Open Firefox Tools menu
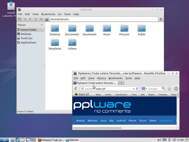 click(129, 78)
